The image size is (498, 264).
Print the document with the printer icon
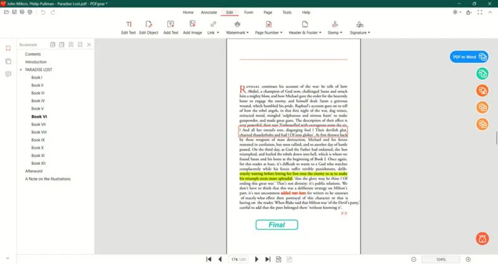tap(30, 12)
